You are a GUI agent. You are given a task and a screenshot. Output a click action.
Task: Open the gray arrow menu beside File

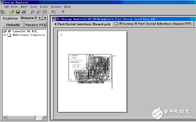(x=6, y=6)
